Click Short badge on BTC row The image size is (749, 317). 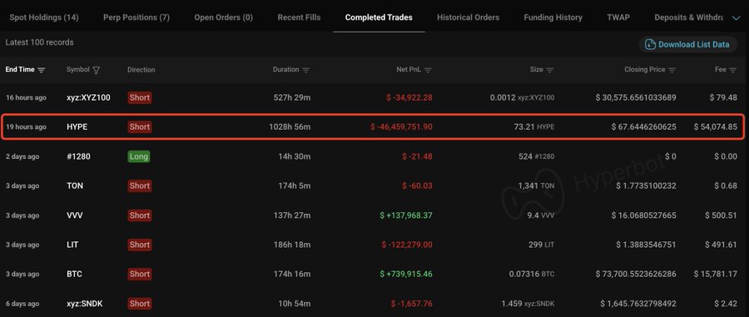click(140, 274)
